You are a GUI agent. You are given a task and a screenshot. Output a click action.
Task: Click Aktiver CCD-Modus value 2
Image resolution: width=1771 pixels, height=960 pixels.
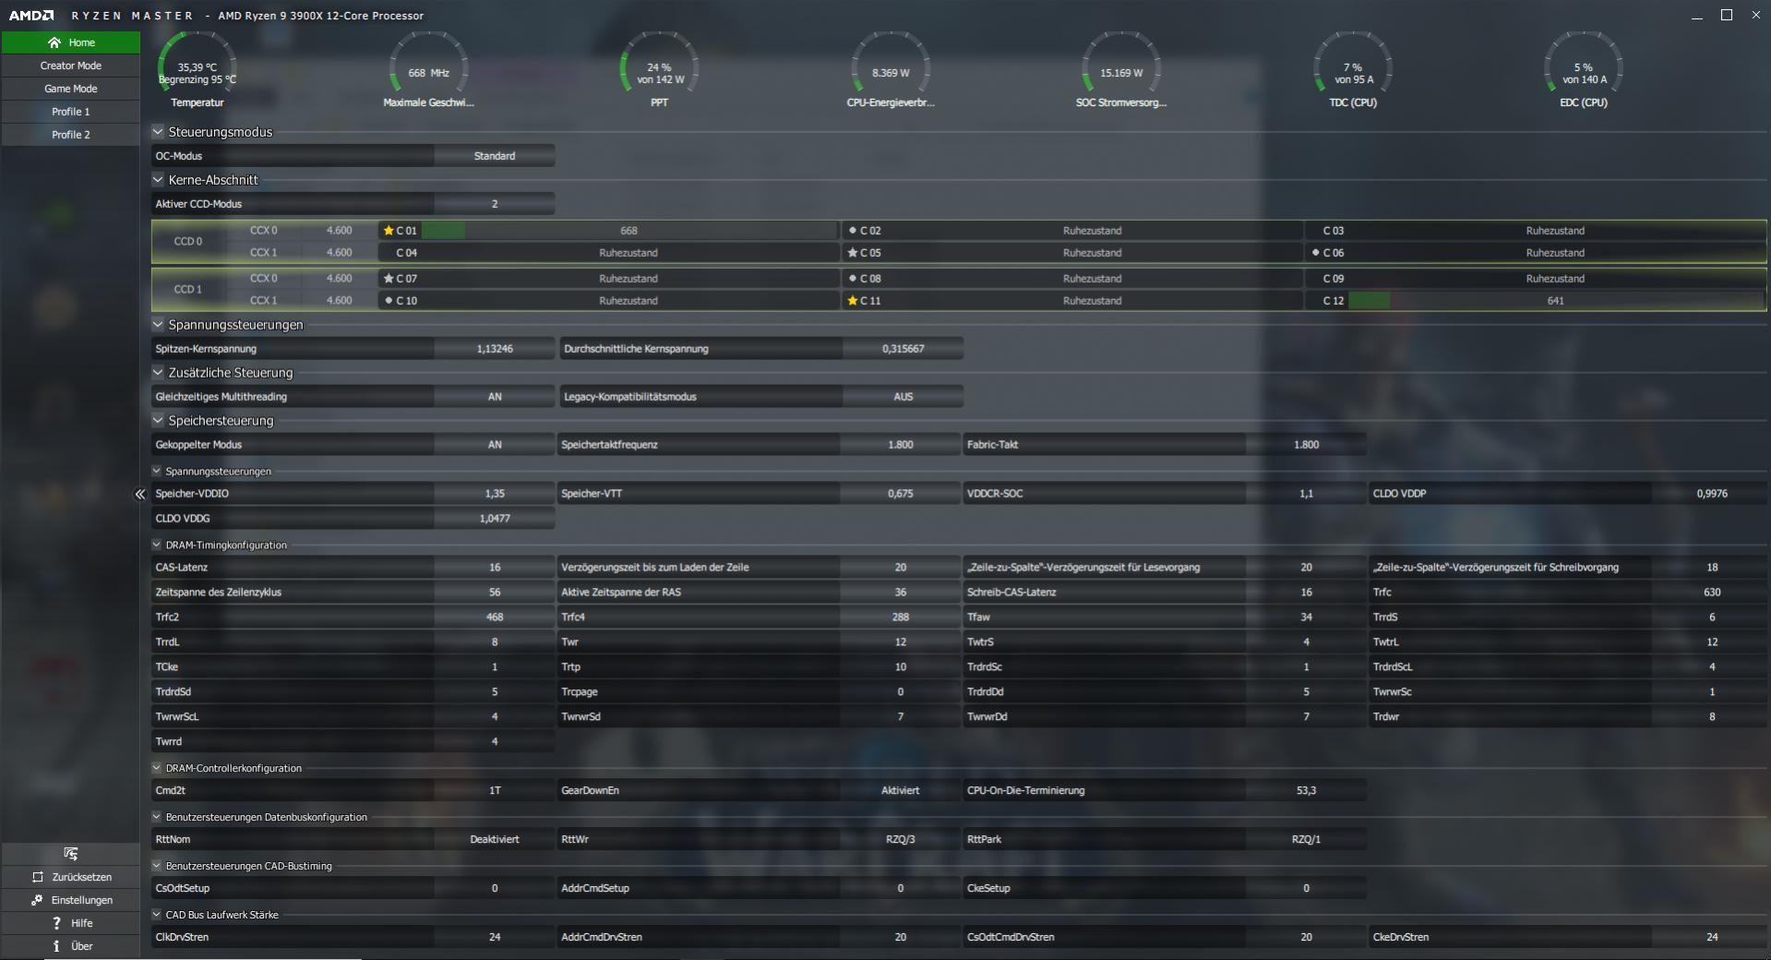495,204
